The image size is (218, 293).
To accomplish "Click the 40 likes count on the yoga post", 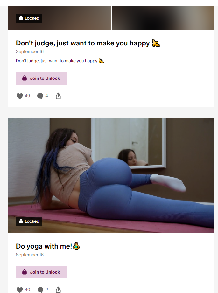I will pos(27,290).
